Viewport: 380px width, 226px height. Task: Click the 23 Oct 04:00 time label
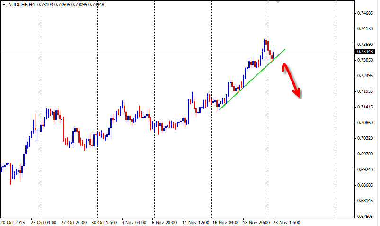click(x=44, y=222)
